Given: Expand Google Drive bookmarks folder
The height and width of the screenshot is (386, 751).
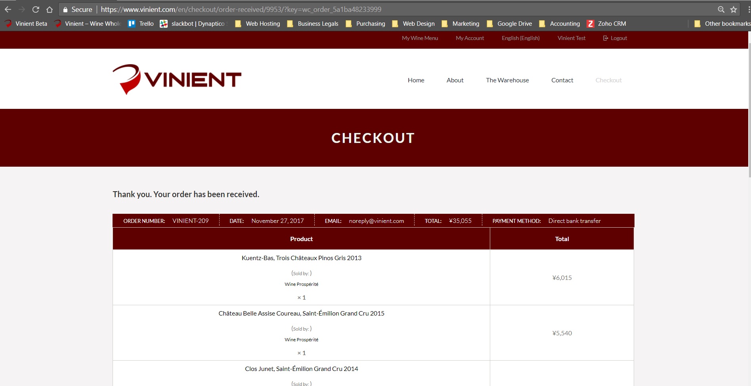Looking at the screenshot, I should [x=509, y=24].
